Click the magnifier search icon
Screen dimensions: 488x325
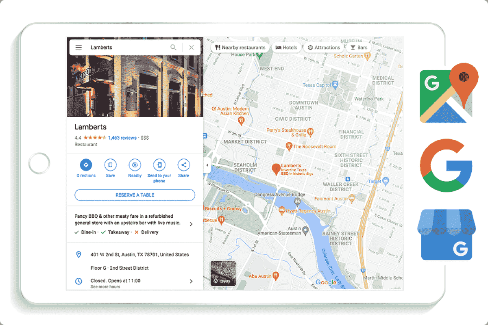pos(174,48)
